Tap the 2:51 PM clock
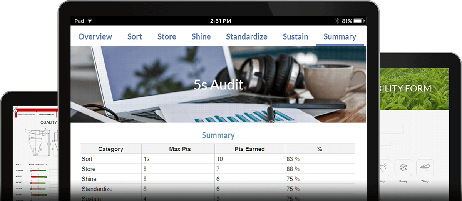The image size is (462, 201). coord(221,21)
